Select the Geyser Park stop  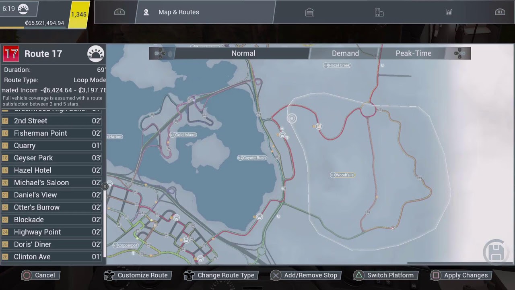coord(52,158)
